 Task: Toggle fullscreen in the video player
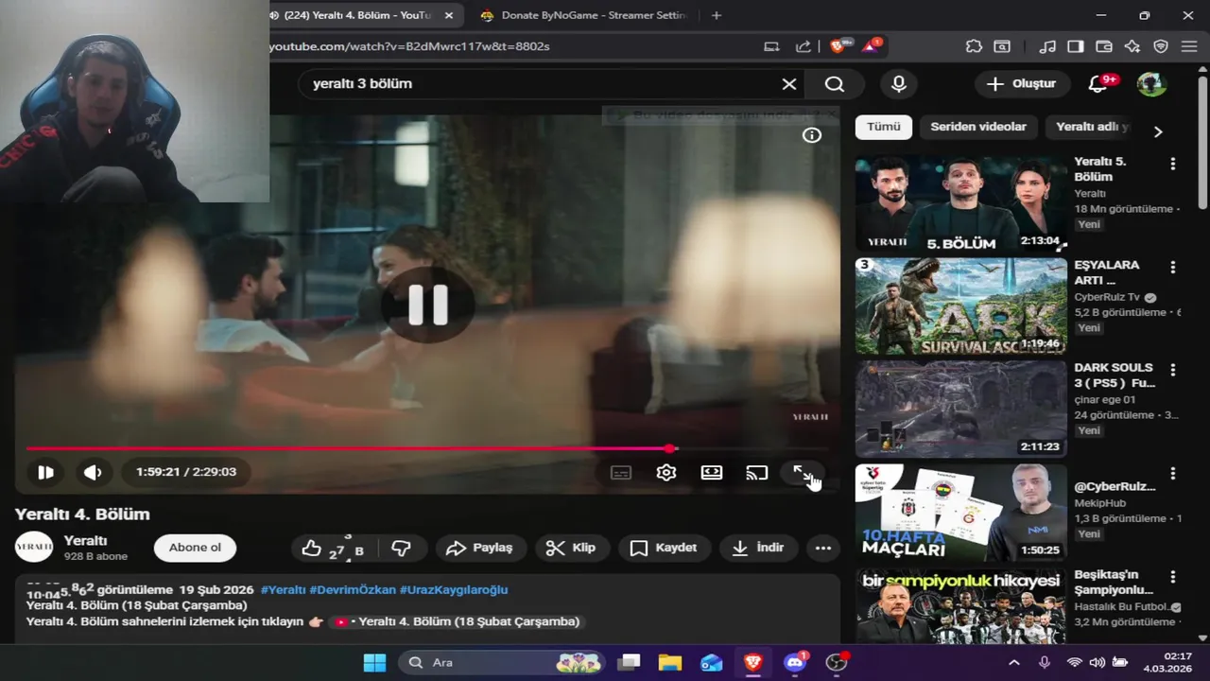(801, 473)
